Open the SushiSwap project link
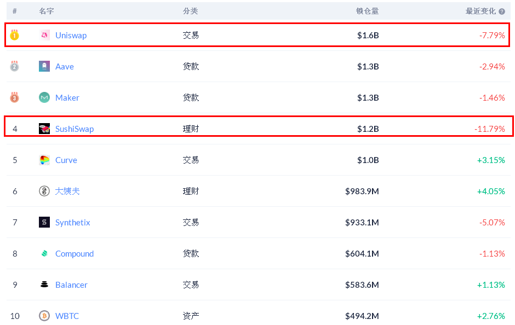This screenshot has height=325, width=515. point(75,129)
